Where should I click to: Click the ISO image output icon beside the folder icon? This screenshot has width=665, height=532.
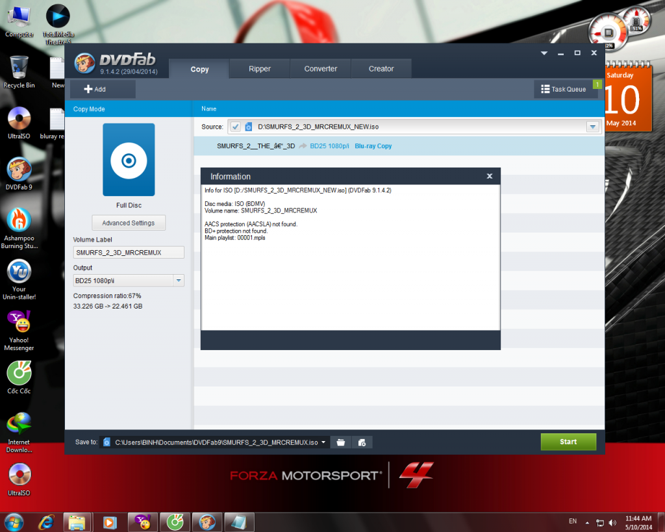[x=362, y=442]
